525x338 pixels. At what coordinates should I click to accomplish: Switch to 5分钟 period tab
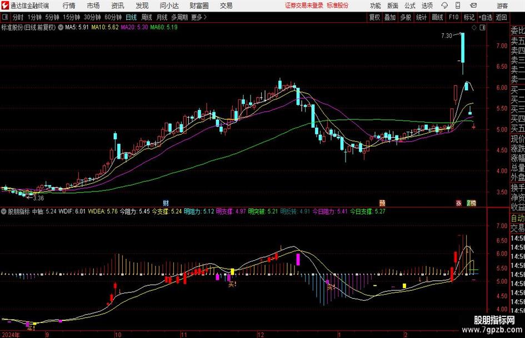point(52,17)
